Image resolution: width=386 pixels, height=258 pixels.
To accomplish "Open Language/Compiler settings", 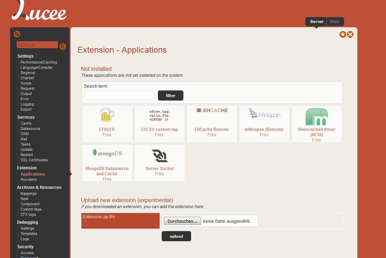I will pyautogui.click(x=37, y=67).
